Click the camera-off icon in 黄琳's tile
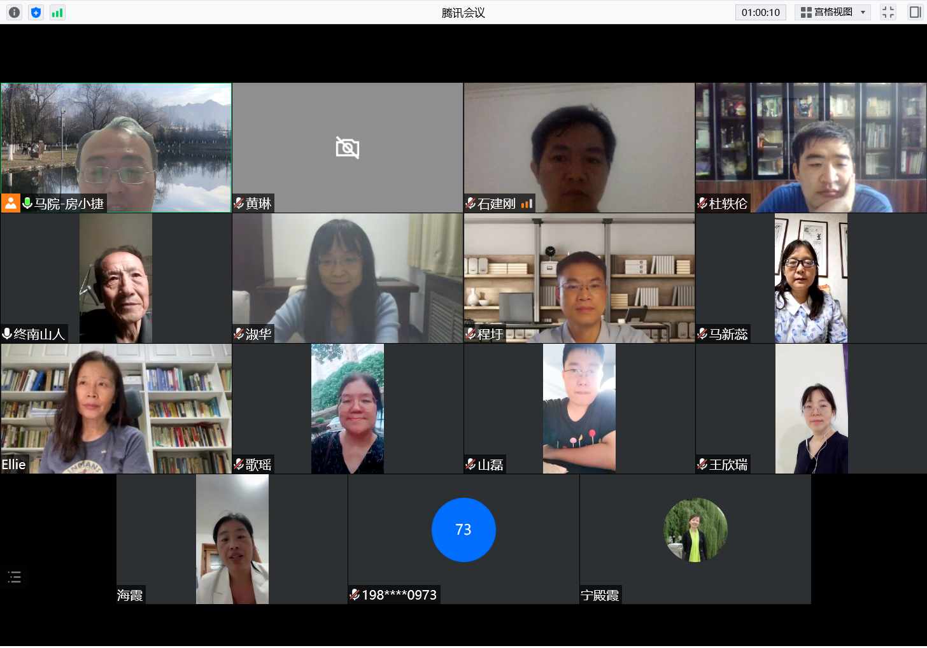927x648 pixels. 348,148
